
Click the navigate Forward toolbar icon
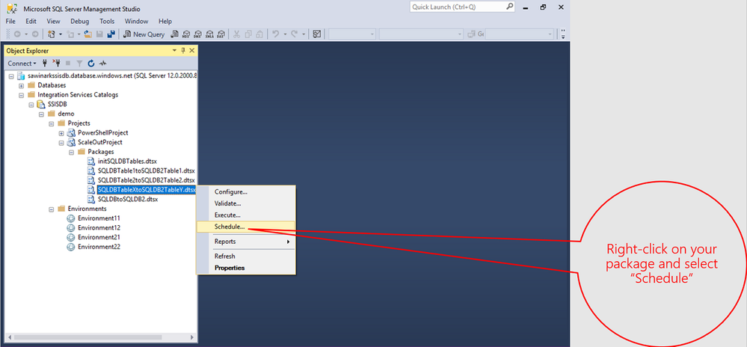point(35,34)
